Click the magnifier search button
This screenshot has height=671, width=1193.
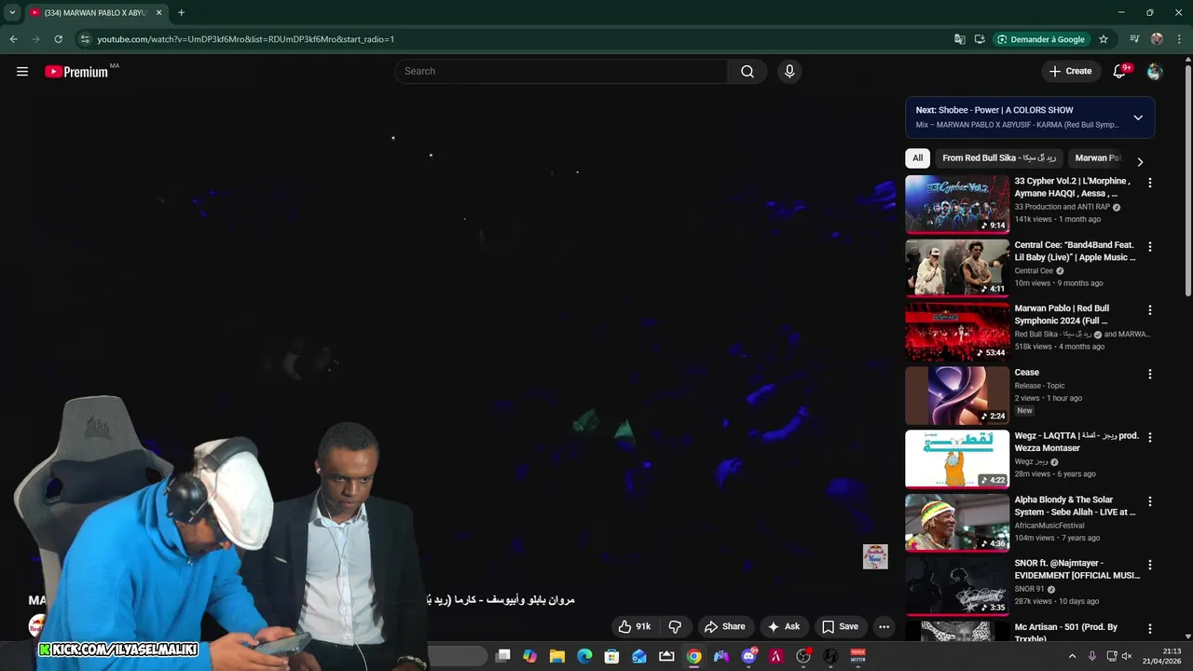pos(747,71)
